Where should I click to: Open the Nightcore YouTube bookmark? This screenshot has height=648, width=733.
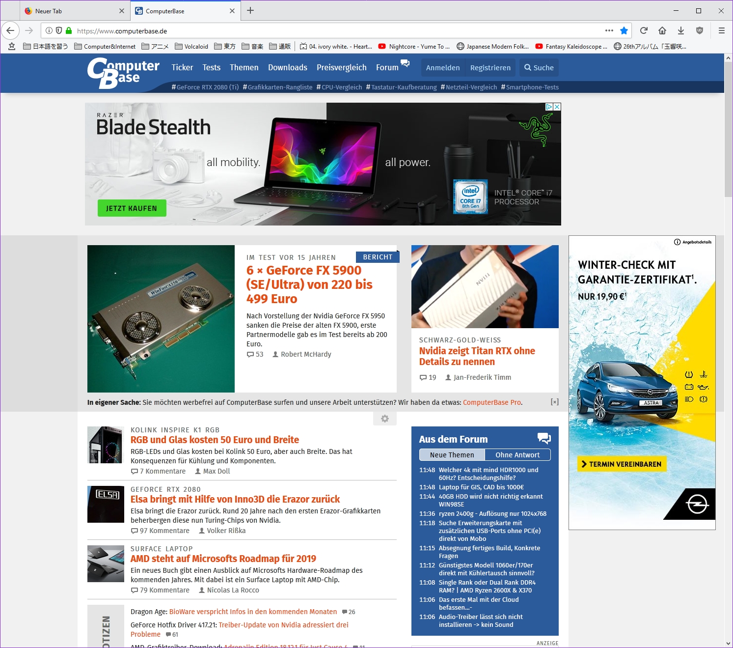414,47
